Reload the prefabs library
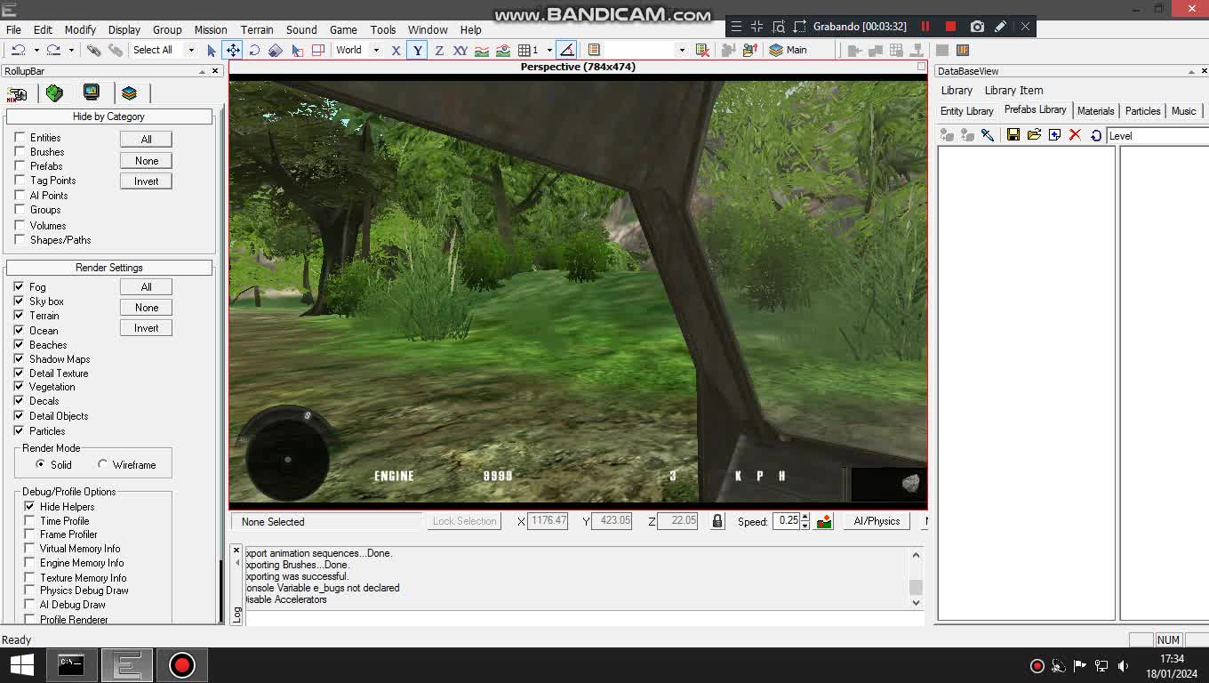The image size is (1209, 683). point(1094,134)
